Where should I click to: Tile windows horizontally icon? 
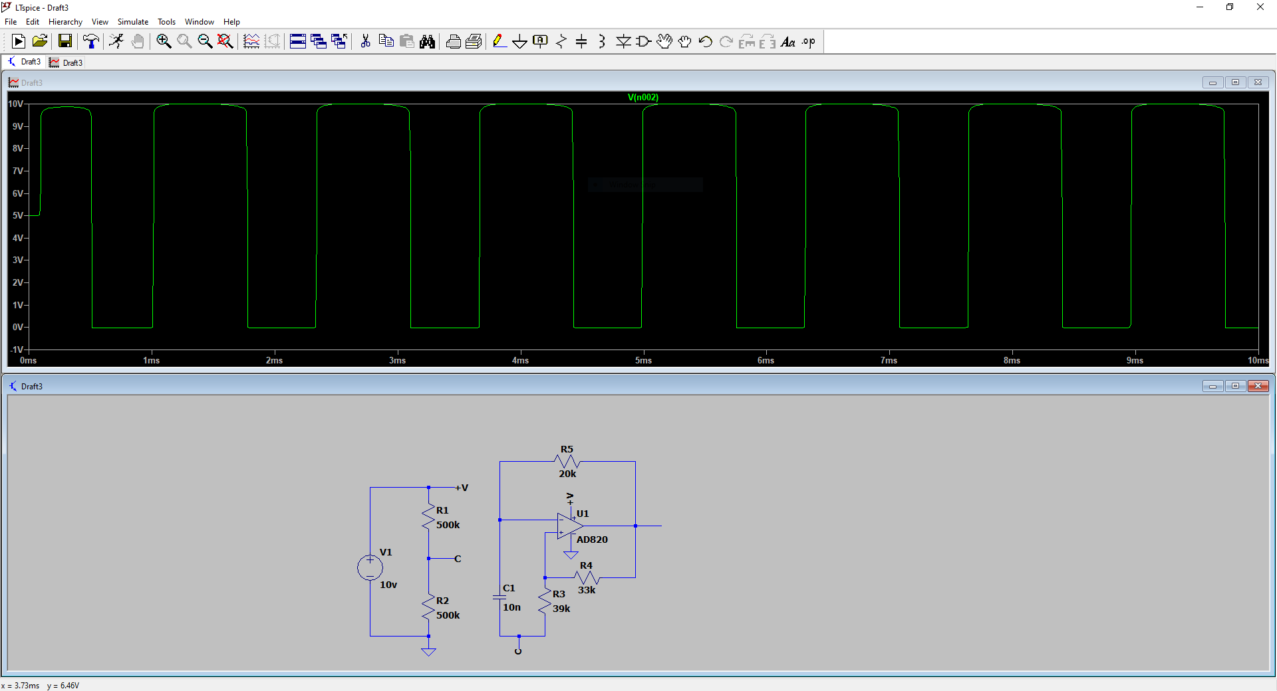click(x=298, y=42)
